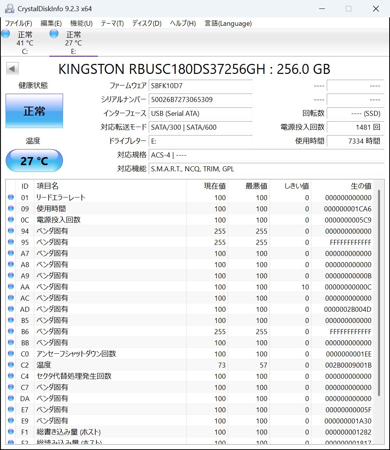
Task: Select the 総書き込み量 (ホスト) row name
Action: [69, 432]
